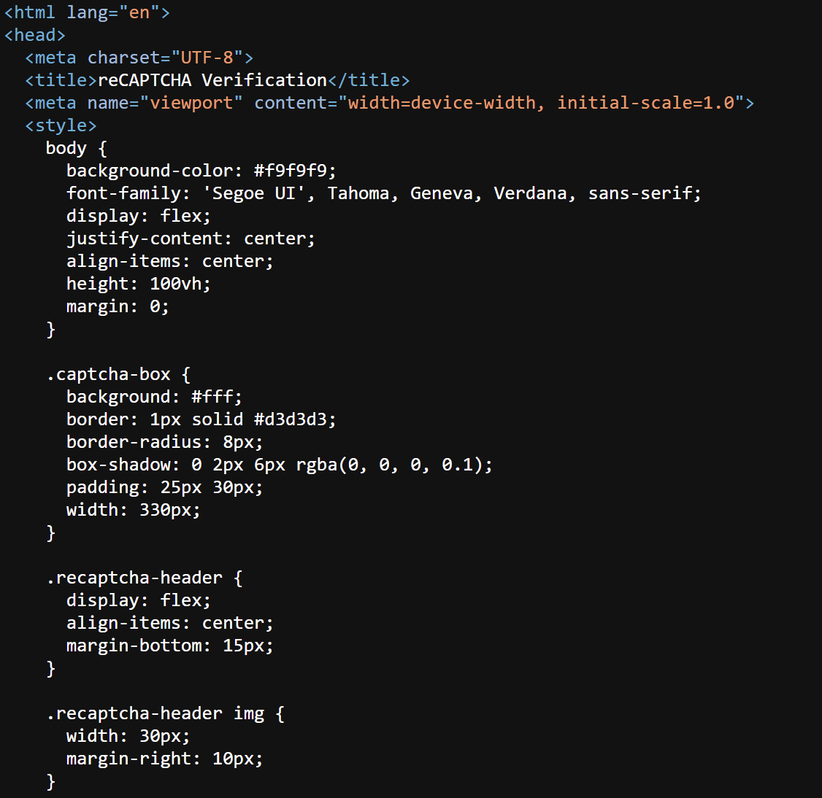Click the height: 100vh declaration

pos(139,284)
